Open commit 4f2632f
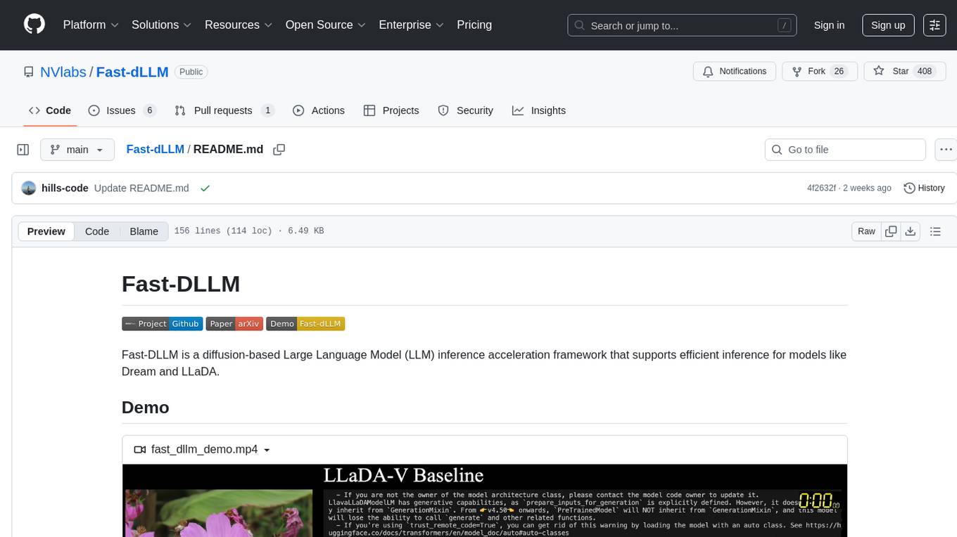Viewport: 957px width, 537px height. pyautogui.click(x=821, y=188)
